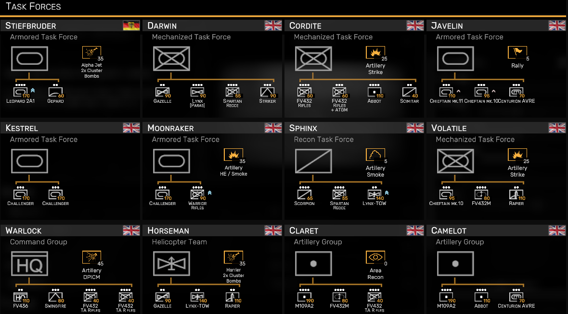Viewport: 568px width, 314px height.
Task: Select Sphinx's Spartan Recce unit icon
Action: [339, 194]
